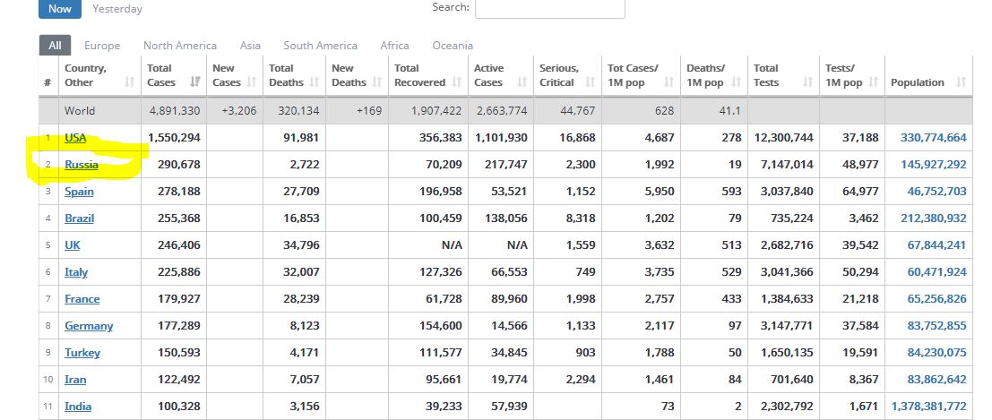This screenshot has height=420, width=992.
Task: Select the Asia continent tab
Action: (250, 46)
